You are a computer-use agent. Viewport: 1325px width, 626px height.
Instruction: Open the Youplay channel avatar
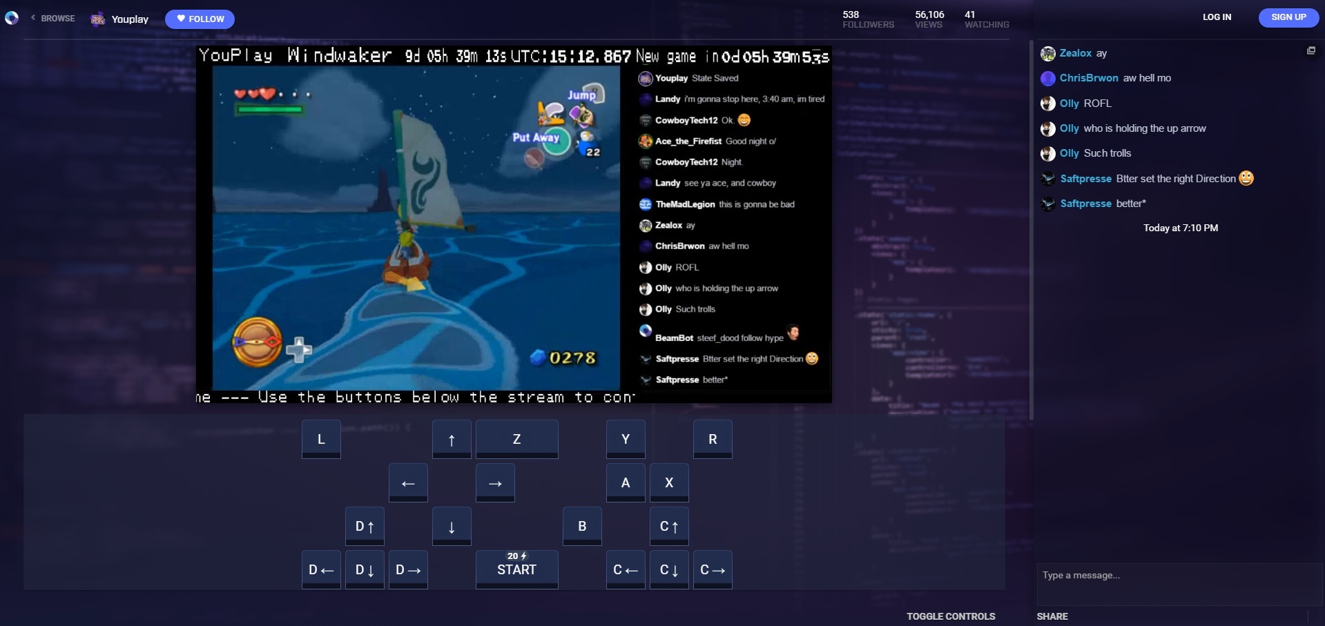(98, 19)
